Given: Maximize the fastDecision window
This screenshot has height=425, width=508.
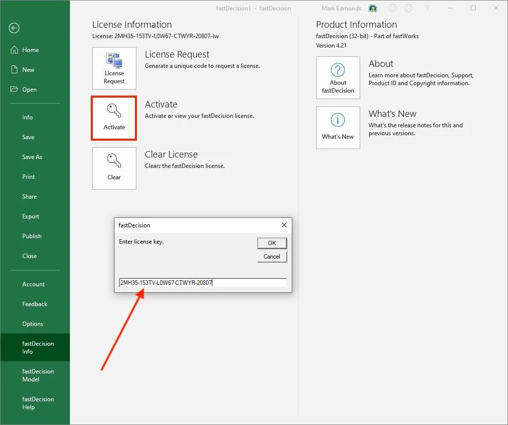Looking at the screenshot, I should tap(473, 8).
